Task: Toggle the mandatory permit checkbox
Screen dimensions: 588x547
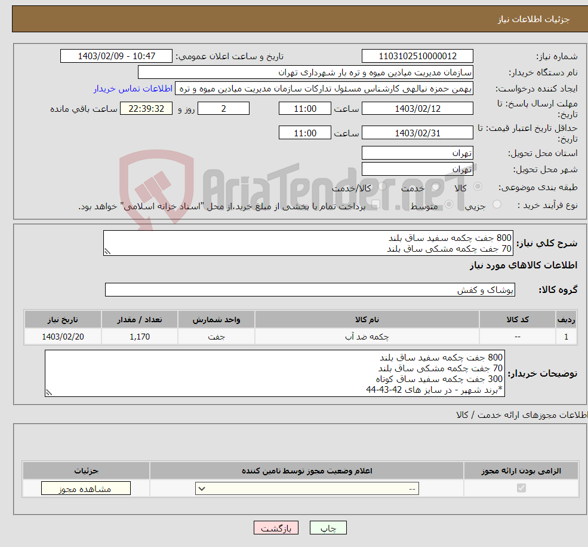Action: point(521,488)
